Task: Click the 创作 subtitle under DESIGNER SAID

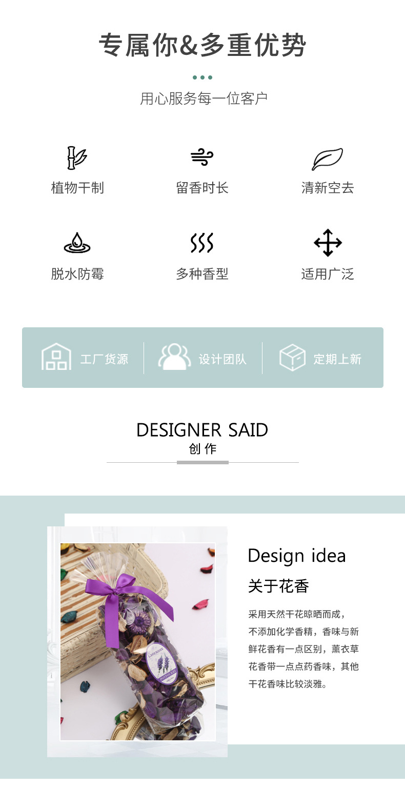Action: click(203, 449)
